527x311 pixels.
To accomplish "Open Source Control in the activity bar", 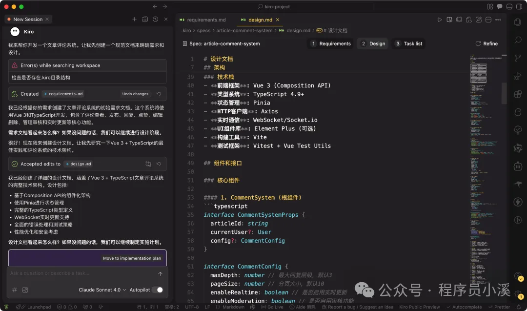I will [518, 58].
